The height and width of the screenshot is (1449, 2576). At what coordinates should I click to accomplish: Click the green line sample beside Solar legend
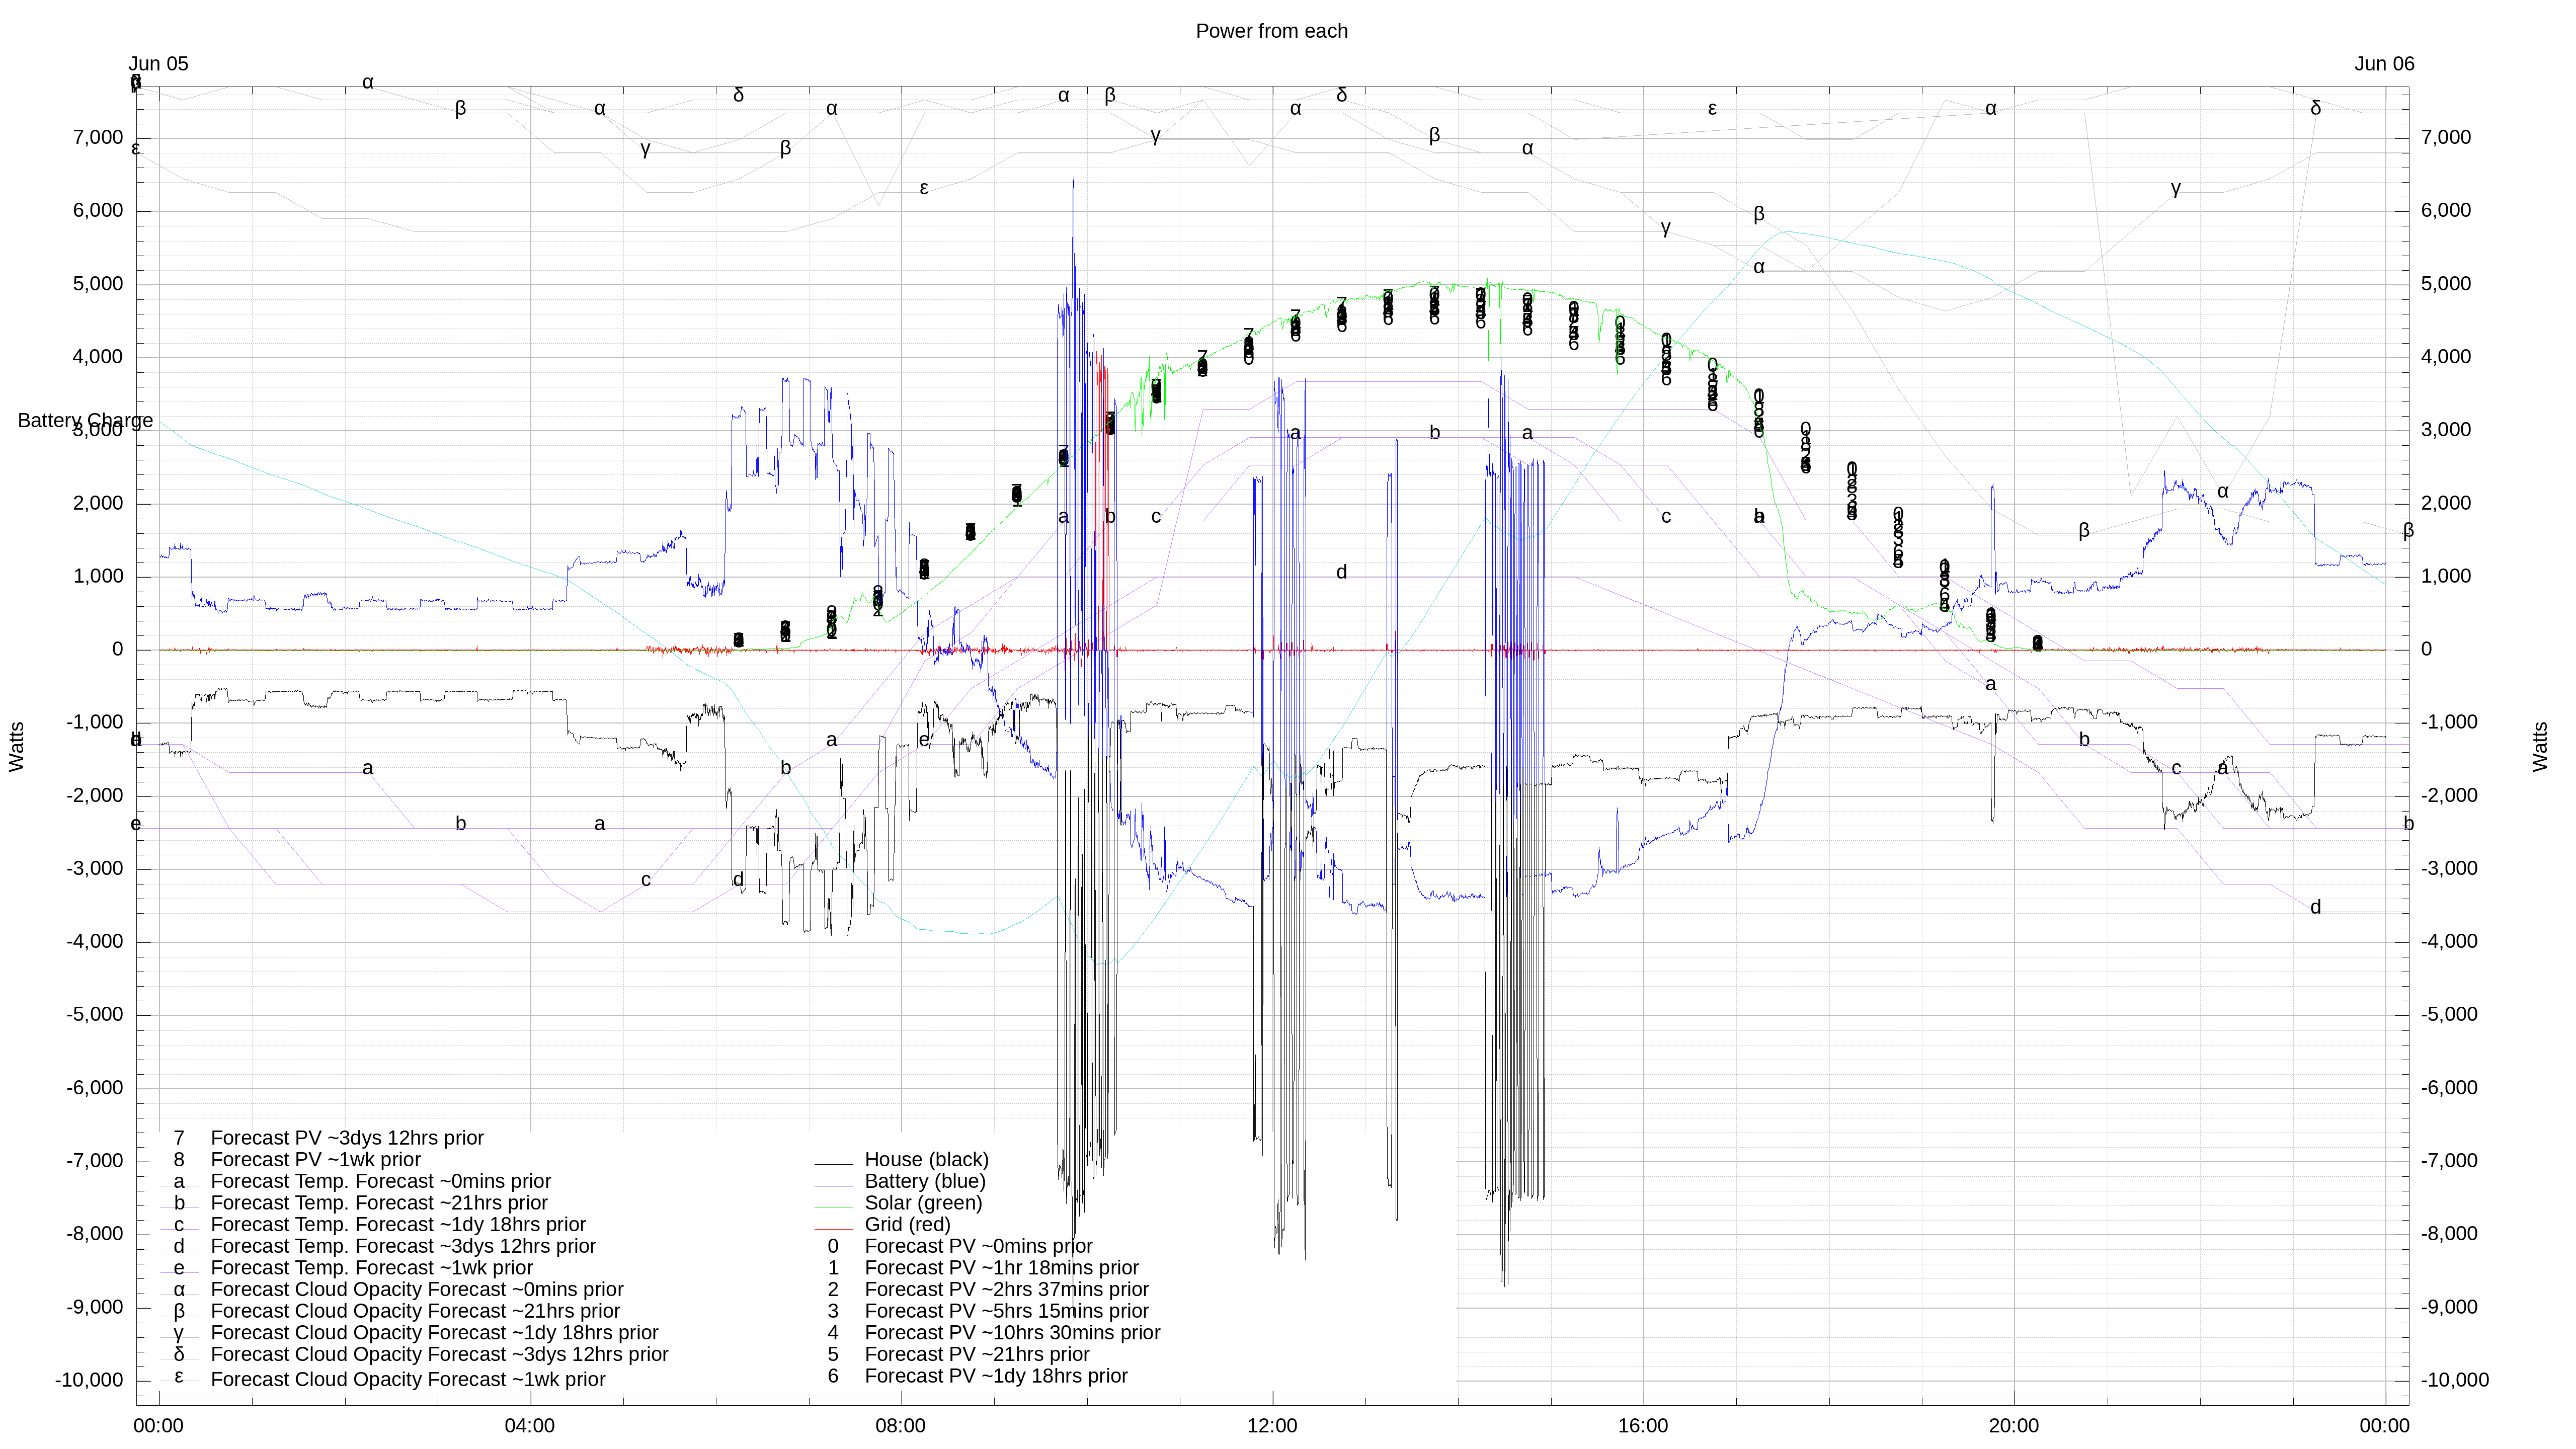click(833, 1208)
